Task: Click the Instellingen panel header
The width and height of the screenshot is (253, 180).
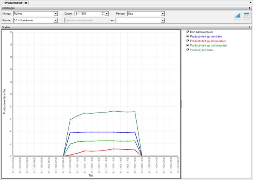Action: (x=126, y=8)
